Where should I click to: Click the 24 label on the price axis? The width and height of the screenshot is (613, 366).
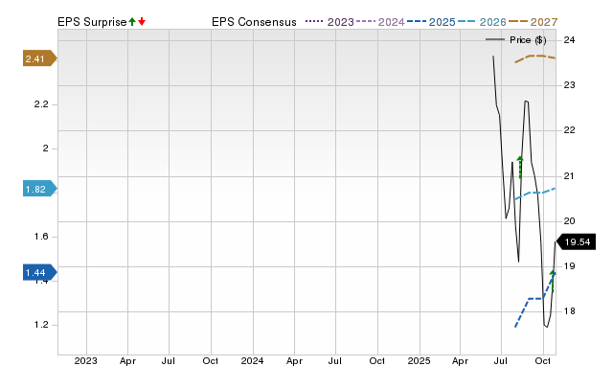(x=570, y=39)
